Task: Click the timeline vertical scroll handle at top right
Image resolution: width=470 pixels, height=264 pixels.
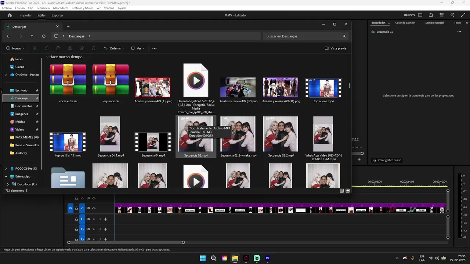Action: click(448, 190)
